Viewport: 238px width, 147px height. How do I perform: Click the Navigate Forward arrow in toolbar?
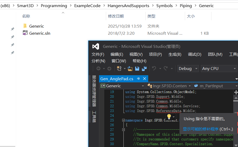coord(109,69)
